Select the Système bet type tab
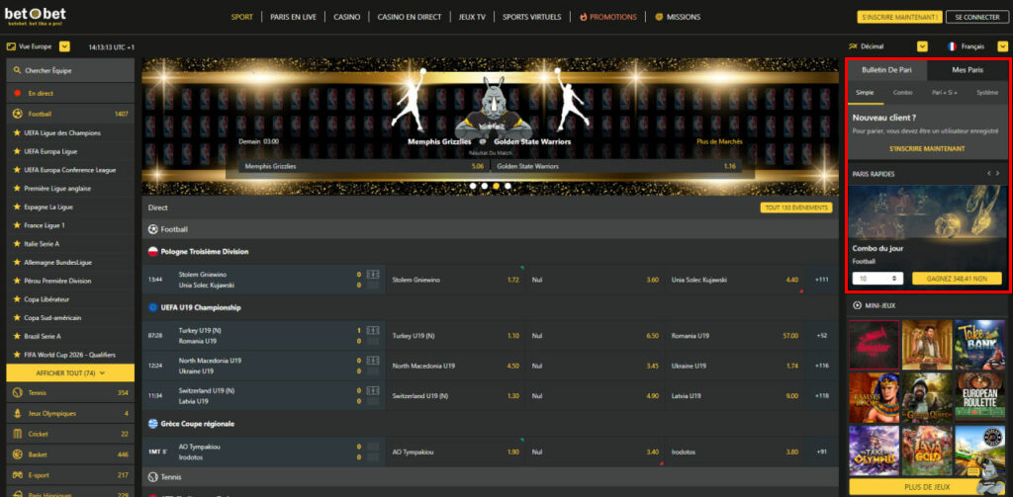The width and height of the screenshot is (1013, 497). (x=987, y=92)
